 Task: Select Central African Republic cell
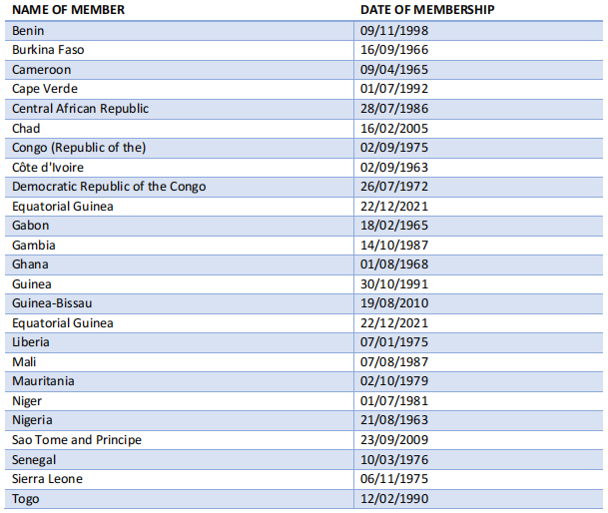(x=179, y=109)
